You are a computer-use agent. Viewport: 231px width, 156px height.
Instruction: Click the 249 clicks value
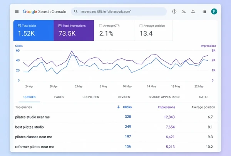128,127
